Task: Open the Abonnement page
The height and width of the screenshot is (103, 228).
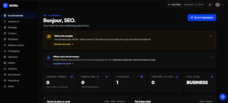Action: 19,75
